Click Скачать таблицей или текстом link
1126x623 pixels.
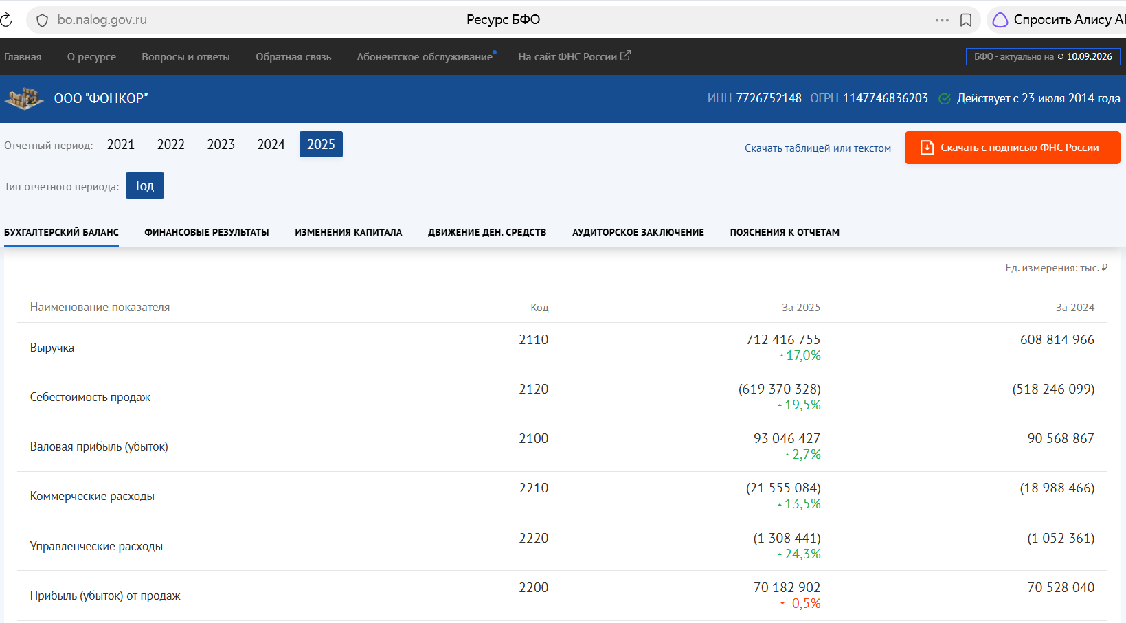818,148
